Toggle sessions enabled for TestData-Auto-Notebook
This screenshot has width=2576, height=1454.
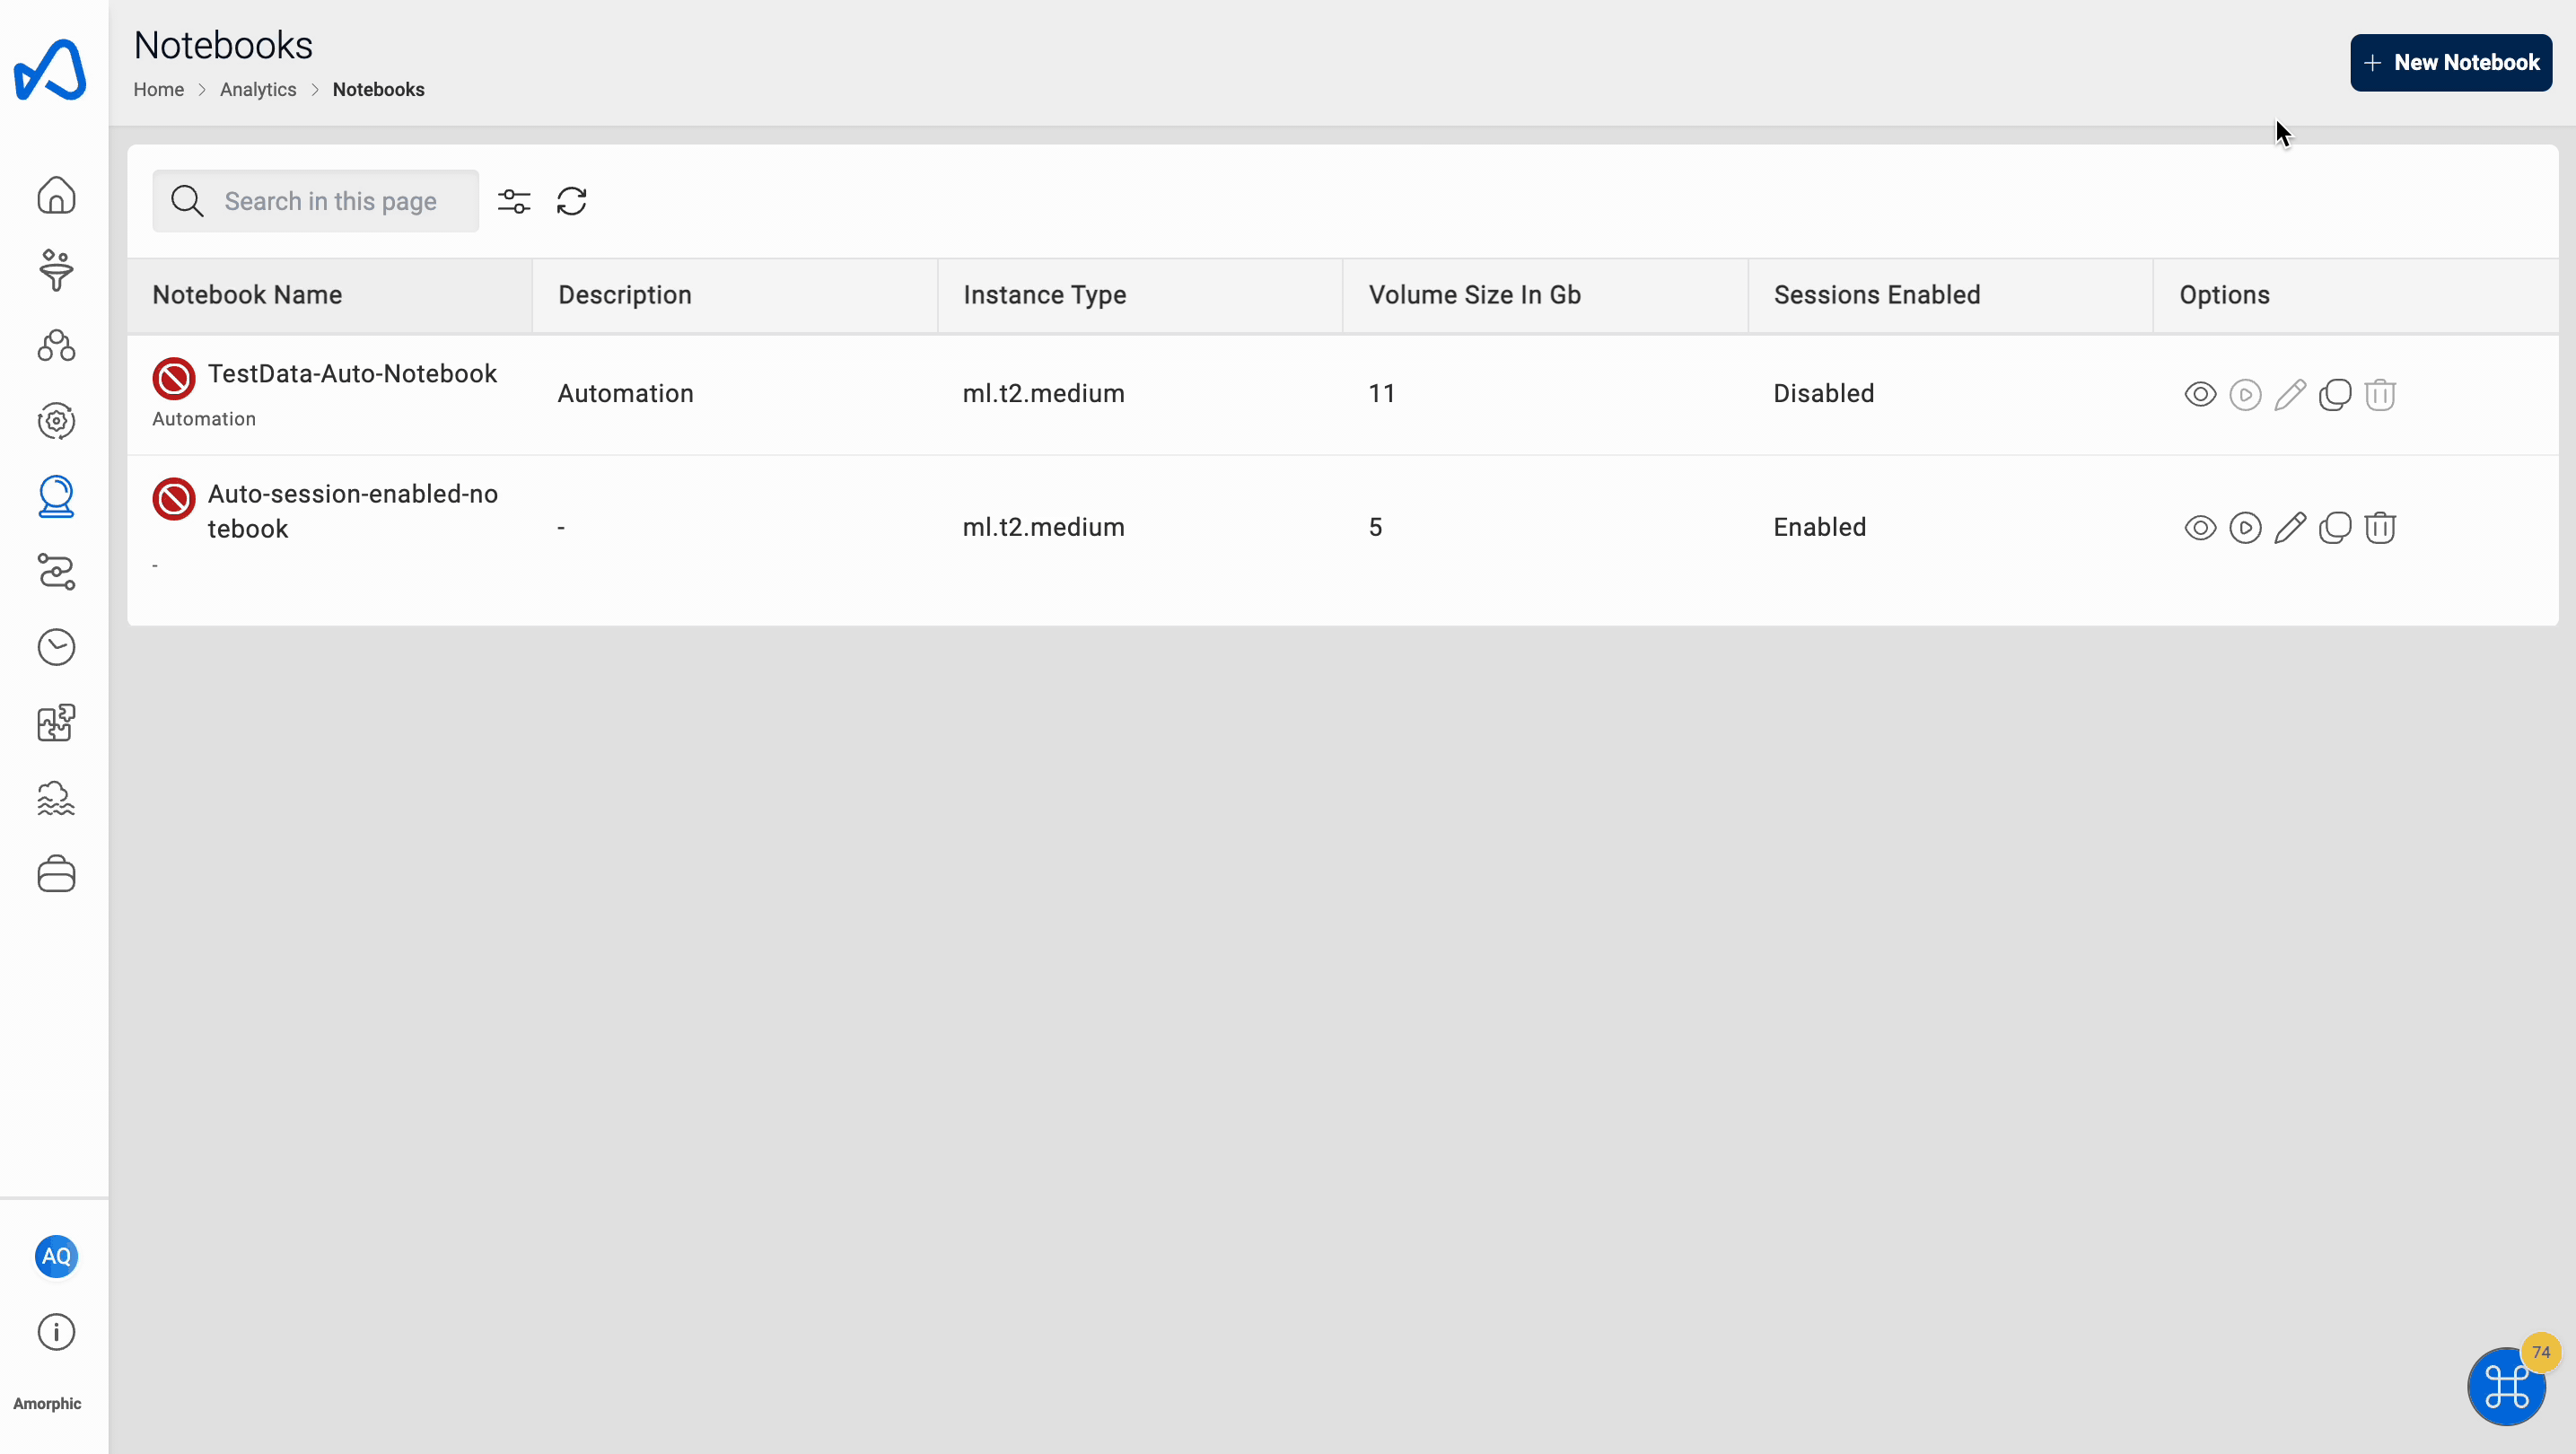2243,393
